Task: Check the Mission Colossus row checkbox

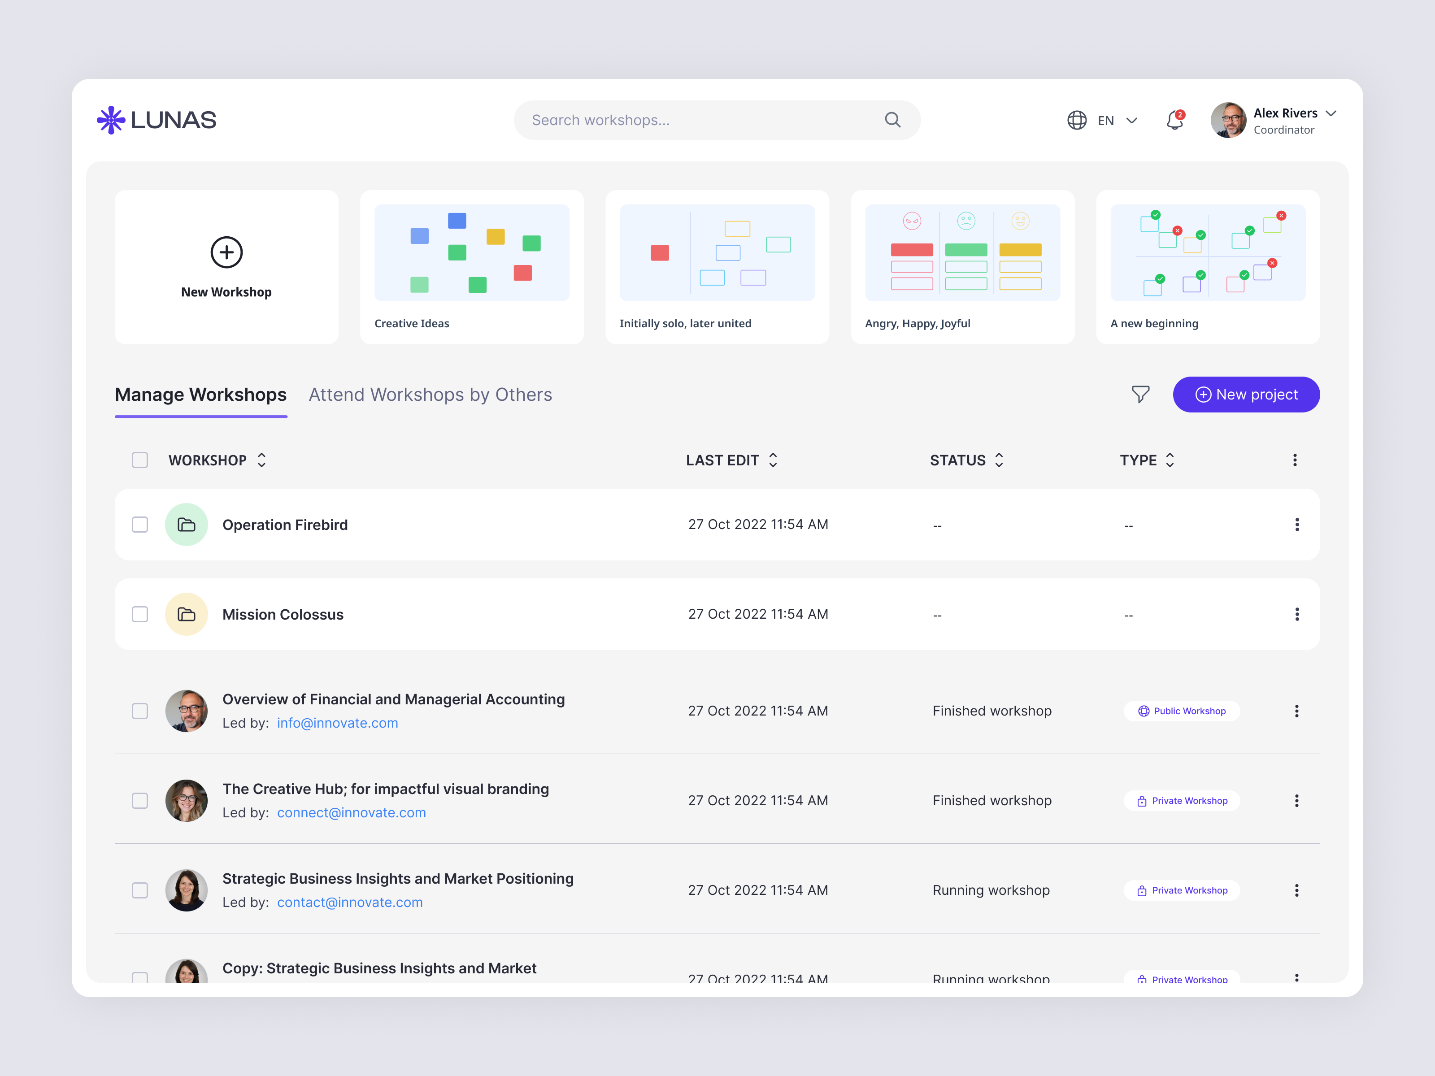Action: click(x=139, y=614)
